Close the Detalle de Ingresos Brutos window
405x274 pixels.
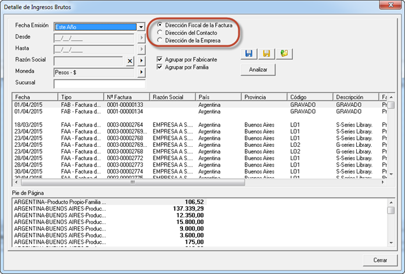390,5
